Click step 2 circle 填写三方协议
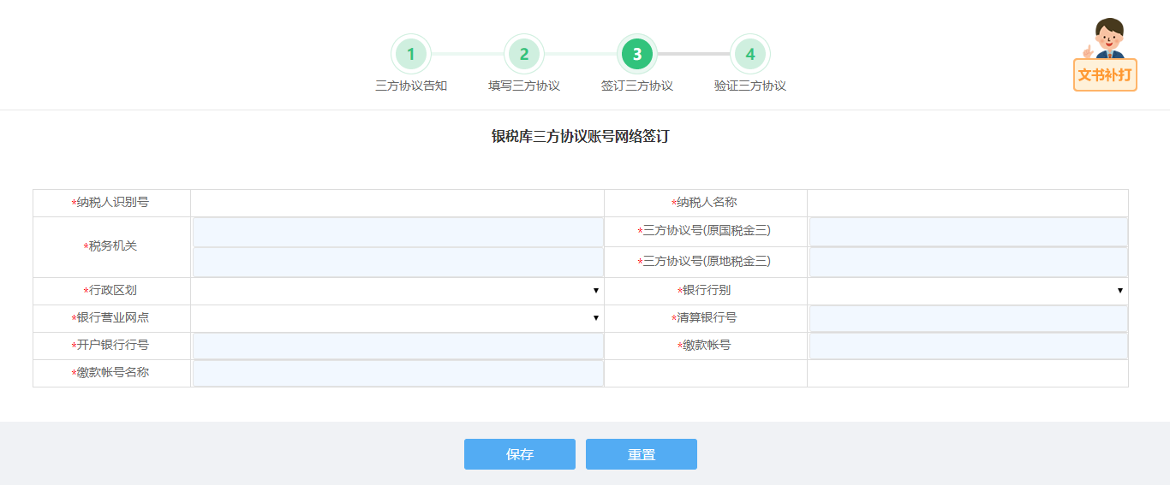1170x485 pixels. [523, 55]
